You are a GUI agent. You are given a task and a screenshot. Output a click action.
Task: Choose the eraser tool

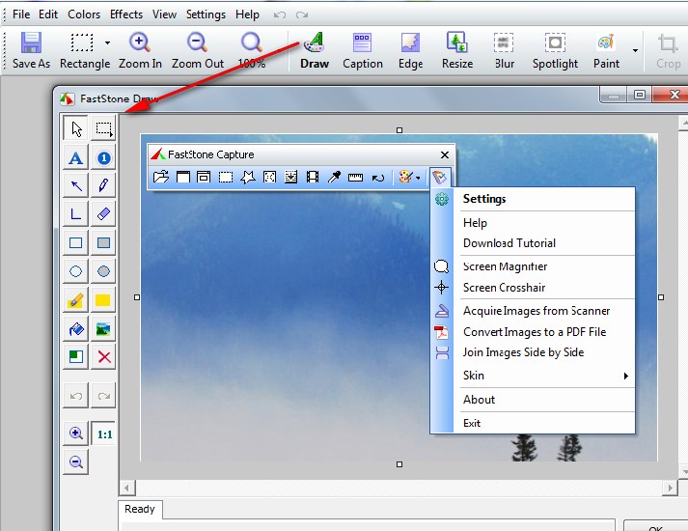[104, 214]
